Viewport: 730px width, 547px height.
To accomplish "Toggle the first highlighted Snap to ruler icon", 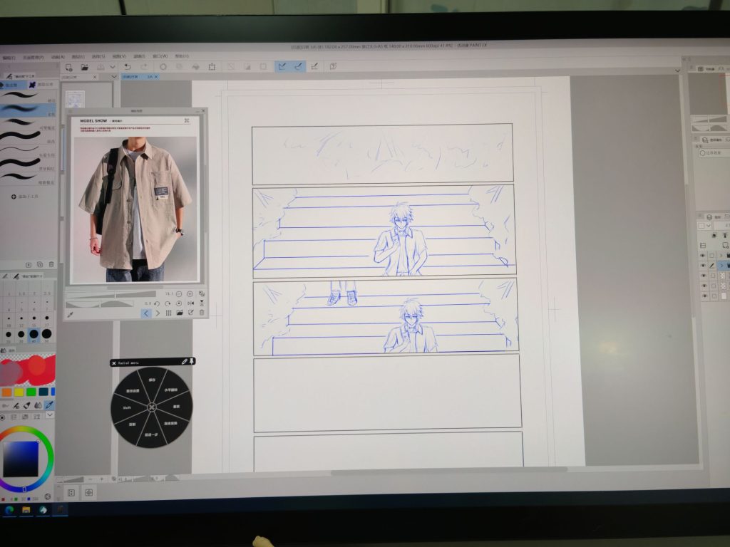I will [282, 66].
